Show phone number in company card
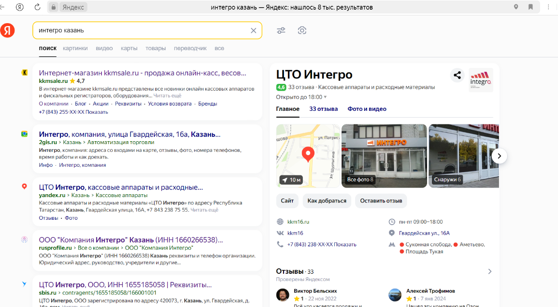This screenshot has width=558, height=307. pyautogui.click(x=322, y=244)
